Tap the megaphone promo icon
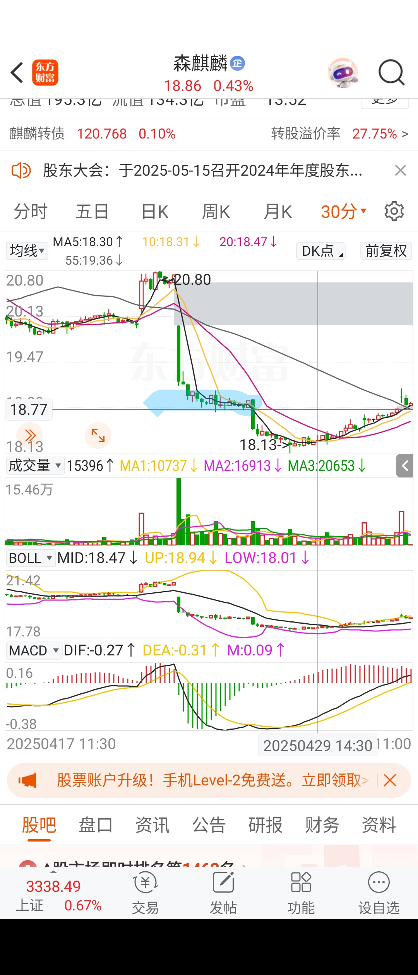This screenshot has width=418, height=975. pyautogui.click(x=27, y=780)
